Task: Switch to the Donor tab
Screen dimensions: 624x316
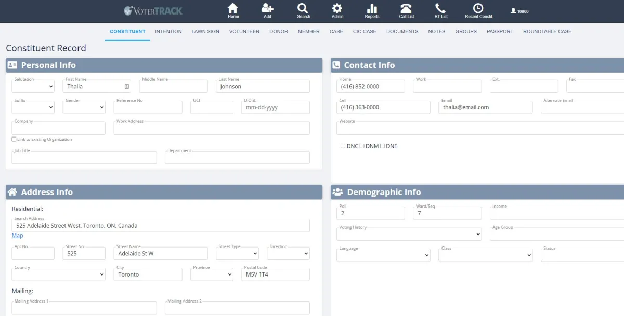Action: click(x=279, y=31)
